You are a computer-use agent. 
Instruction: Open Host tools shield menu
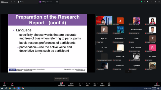pos(102,84)
